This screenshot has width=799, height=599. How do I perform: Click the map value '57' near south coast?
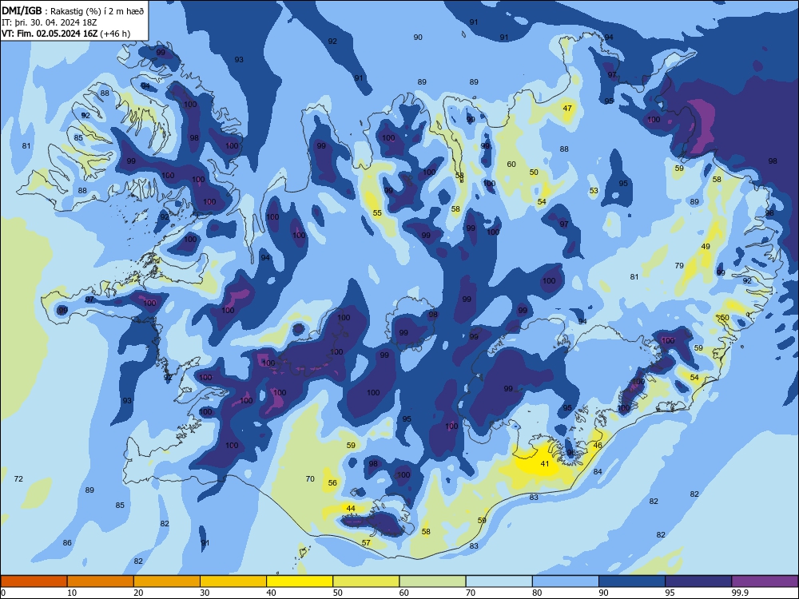366,543
